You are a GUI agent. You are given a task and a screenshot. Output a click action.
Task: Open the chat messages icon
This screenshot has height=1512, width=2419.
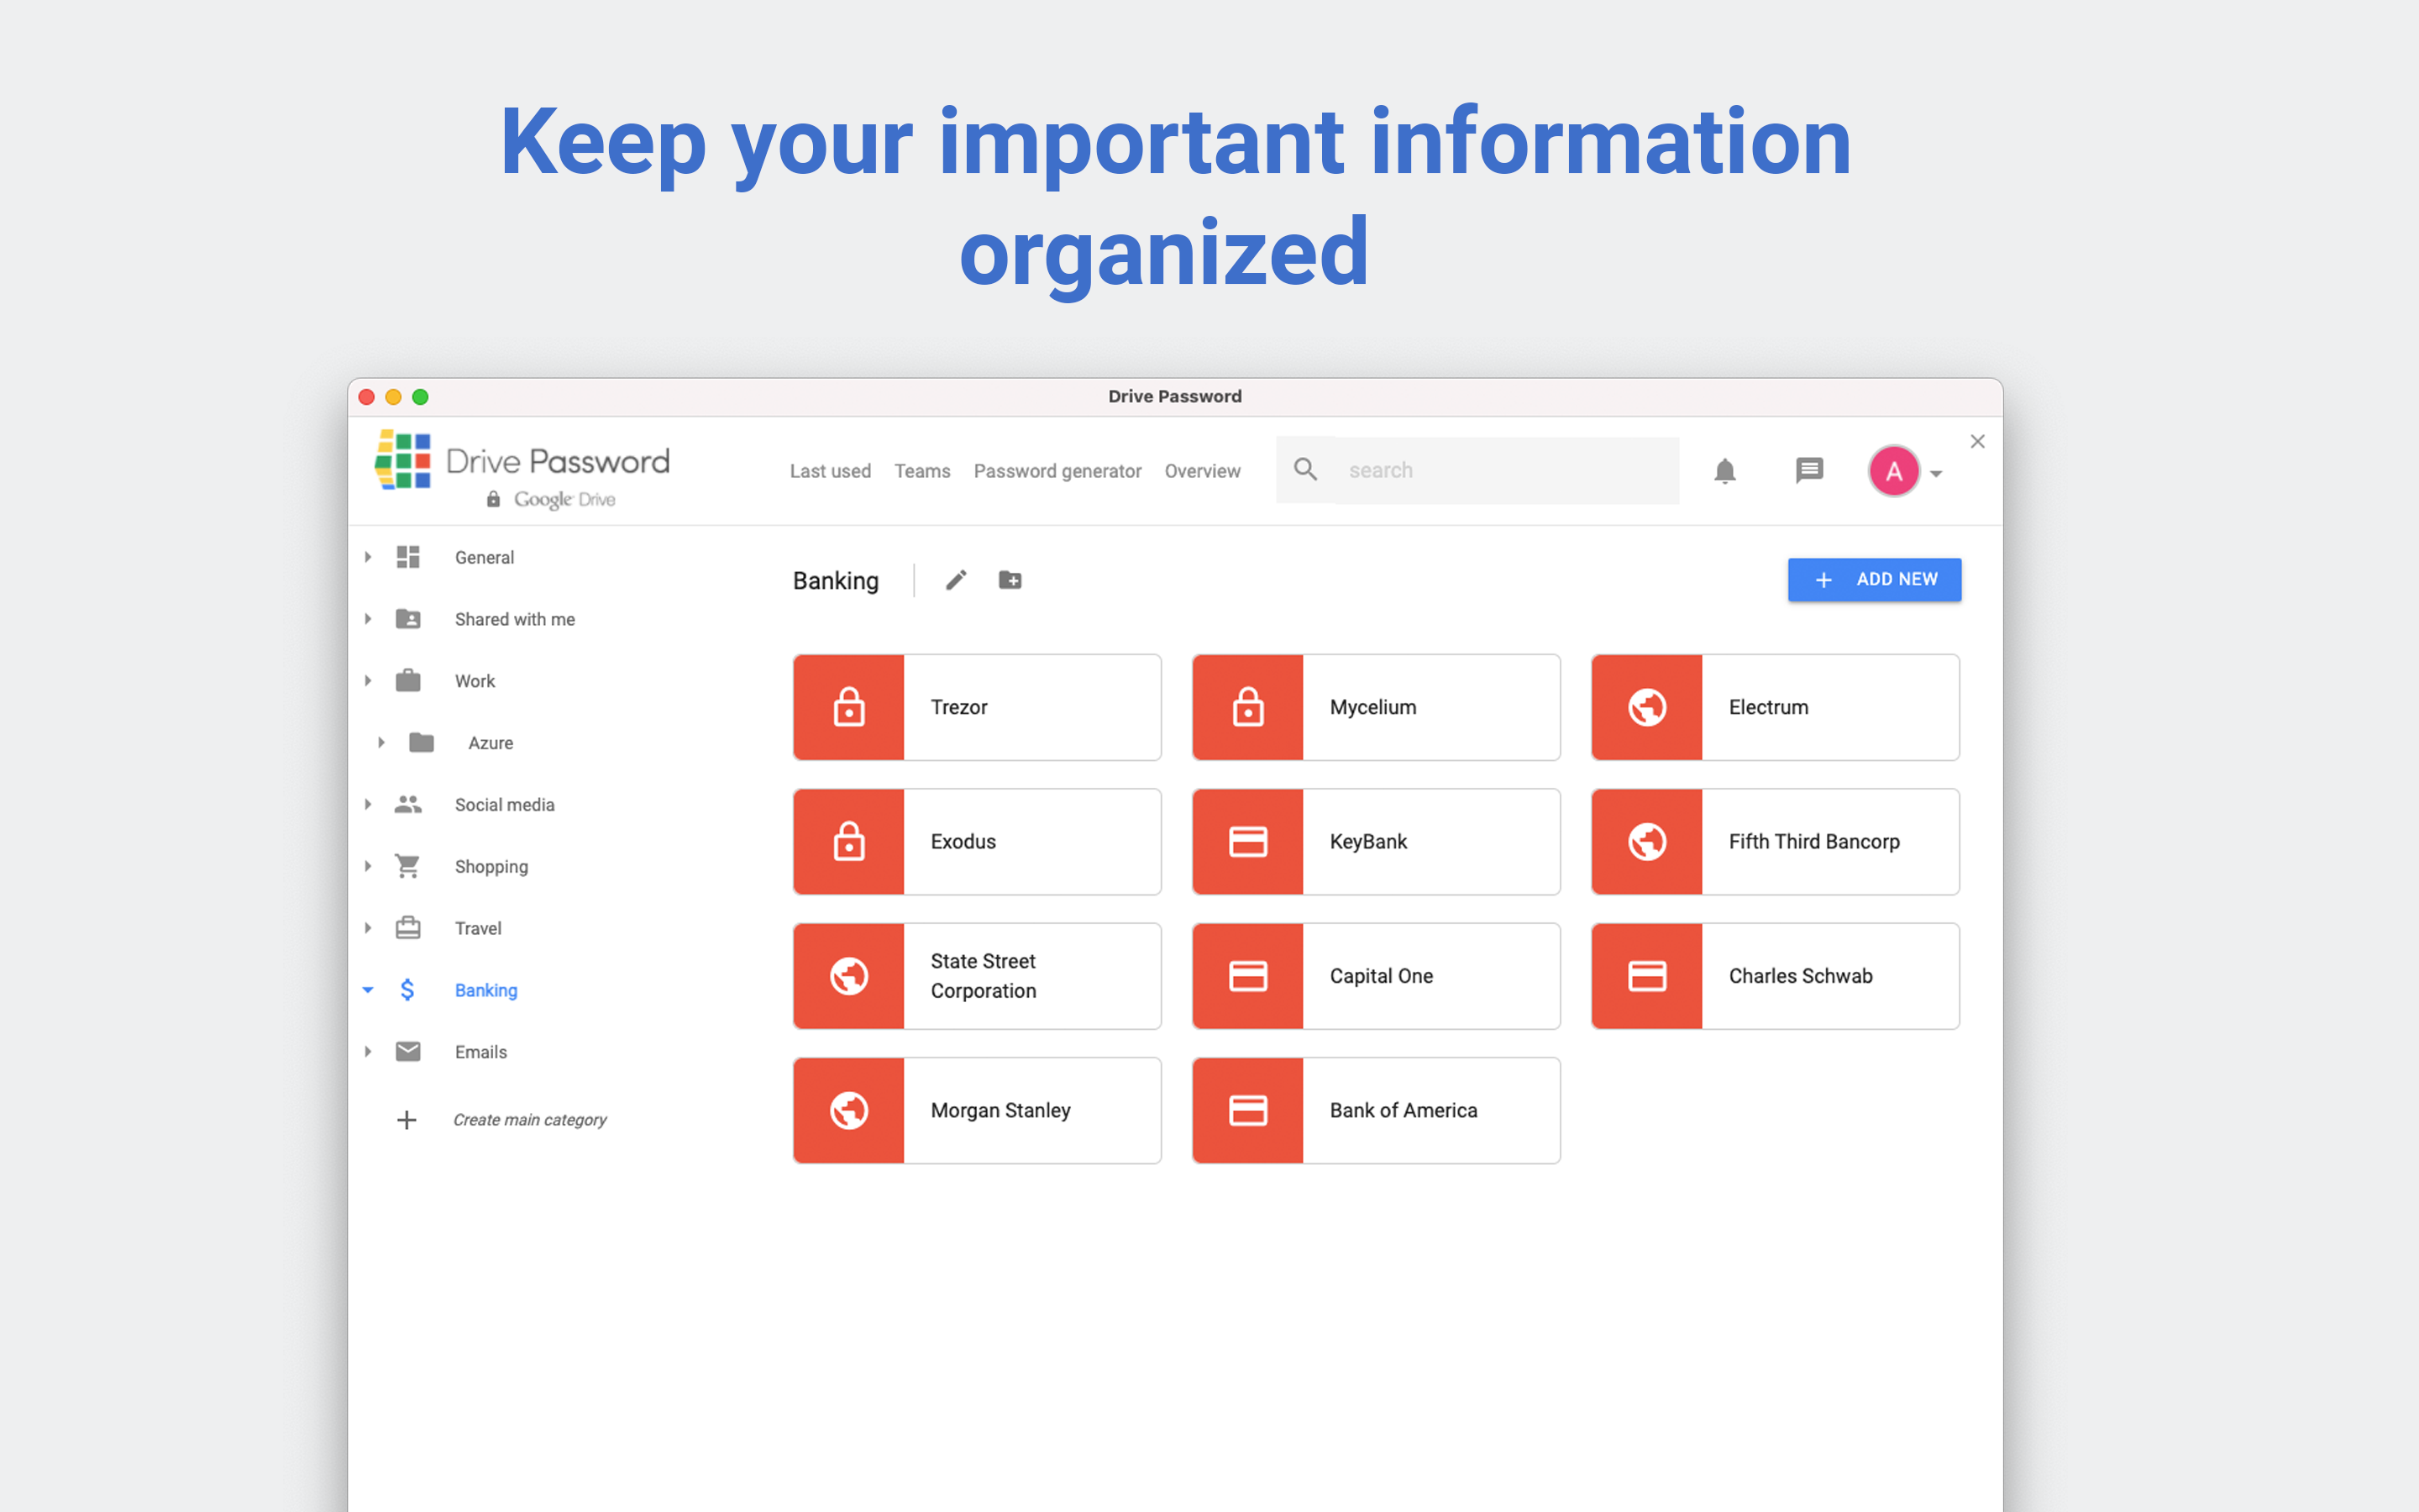[1808, 470]
